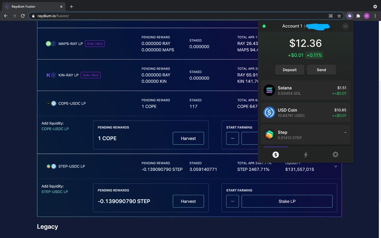Open the wallet settings gear tab
381x238 pixels.
(x=335, y=155)
